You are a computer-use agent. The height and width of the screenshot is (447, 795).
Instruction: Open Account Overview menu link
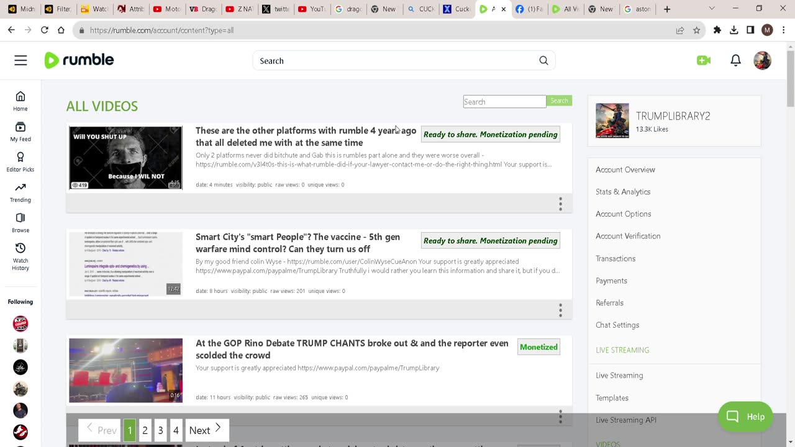(625, 169)
